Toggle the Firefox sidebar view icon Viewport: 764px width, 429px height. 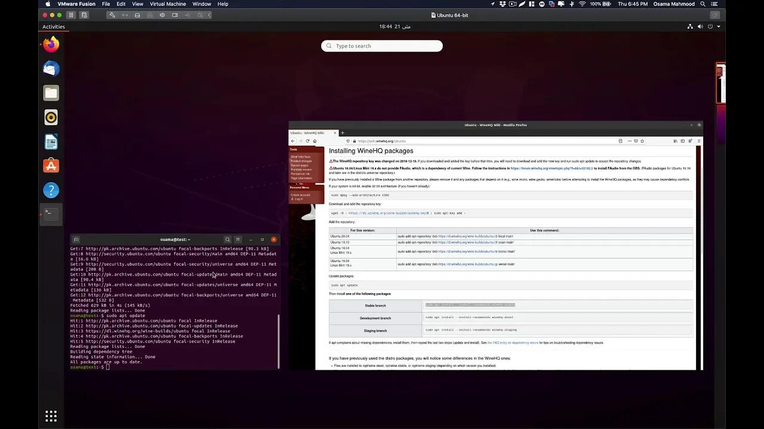point(683,141)
